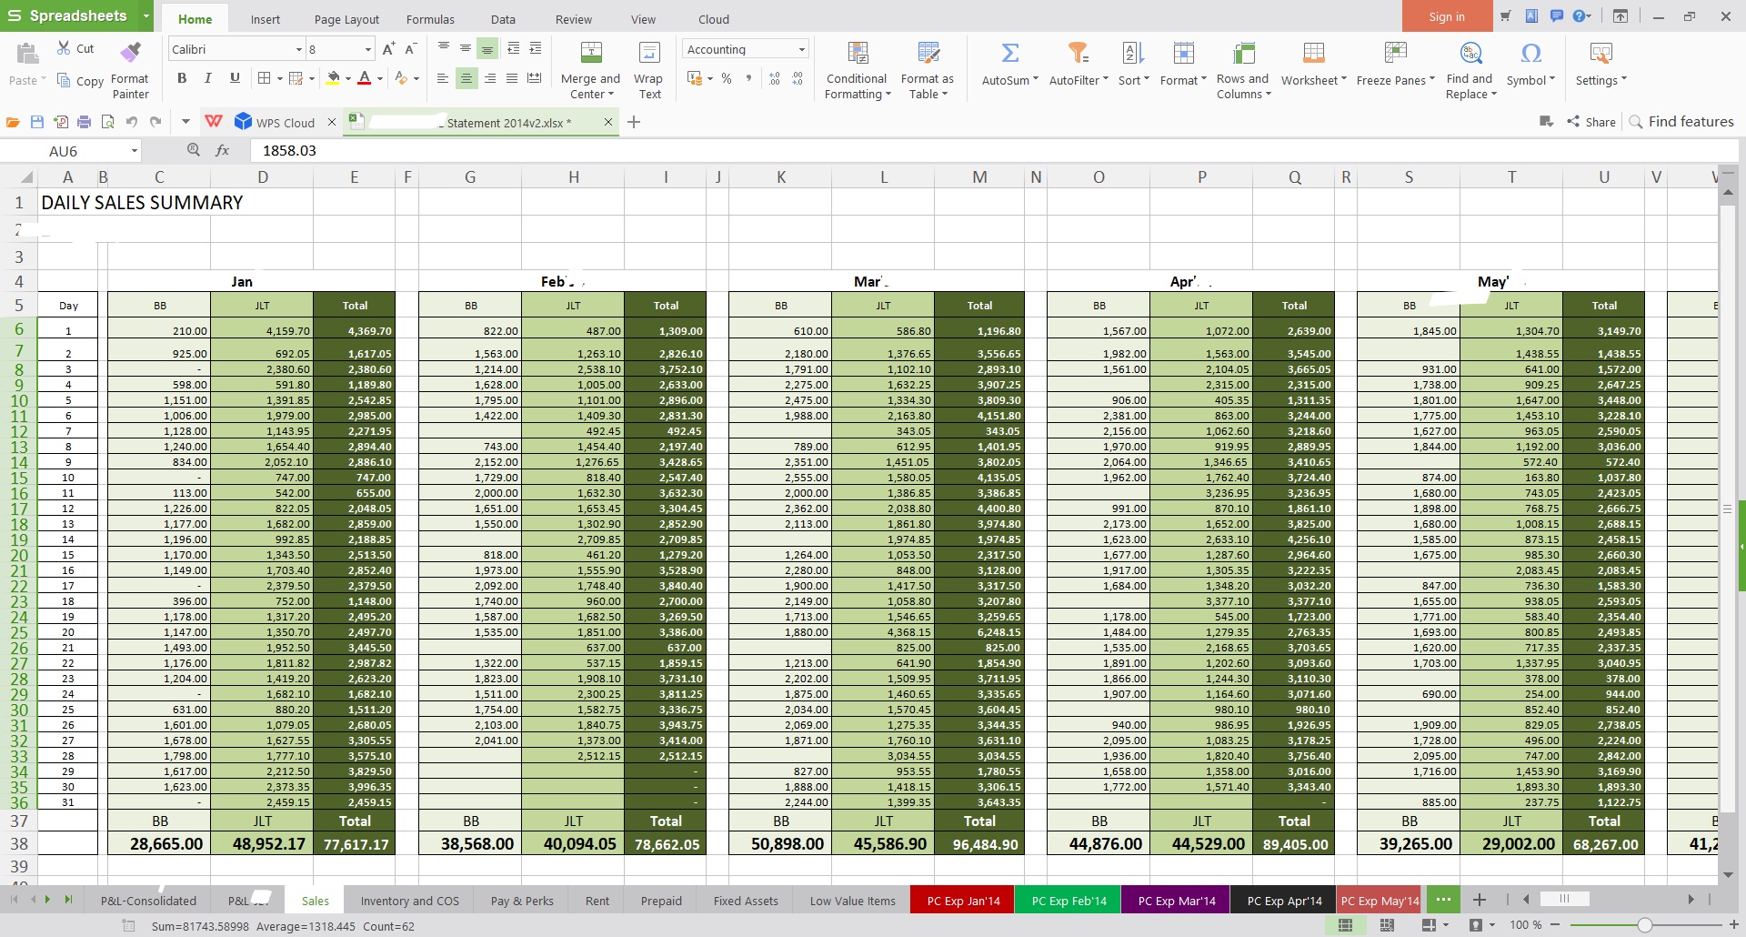
Task: Click the Share button
Action: coord(1591,122)
